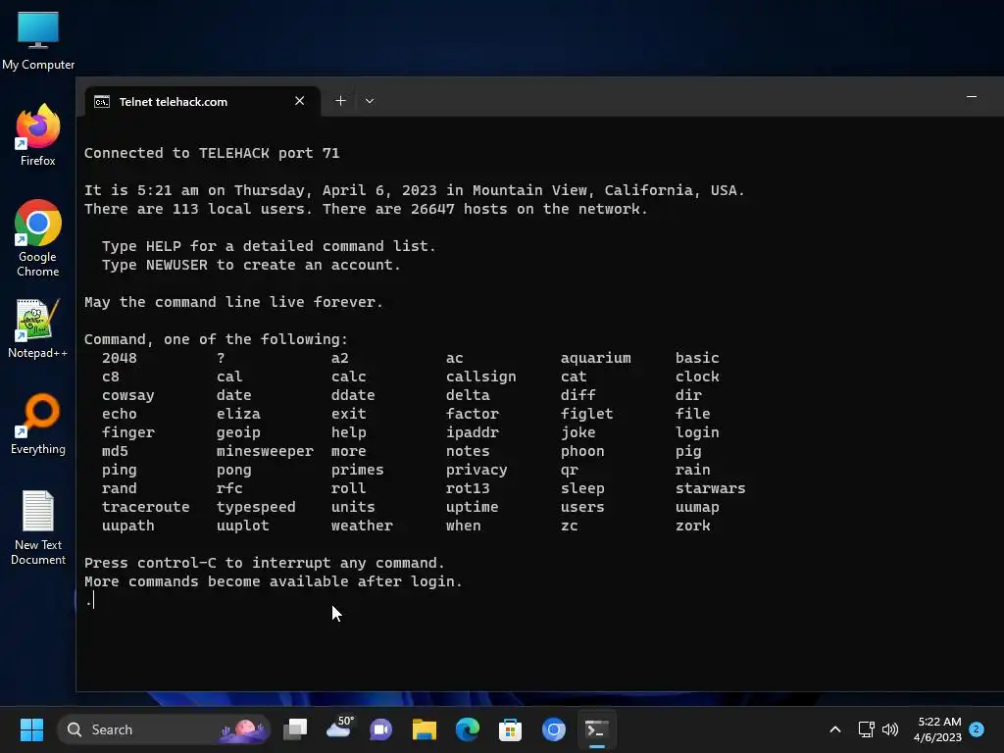Click the taskbar Search box
Image resolution: width=1004 pixels, height=753 pixels.
pyautogui.click(x=164, y=729)
